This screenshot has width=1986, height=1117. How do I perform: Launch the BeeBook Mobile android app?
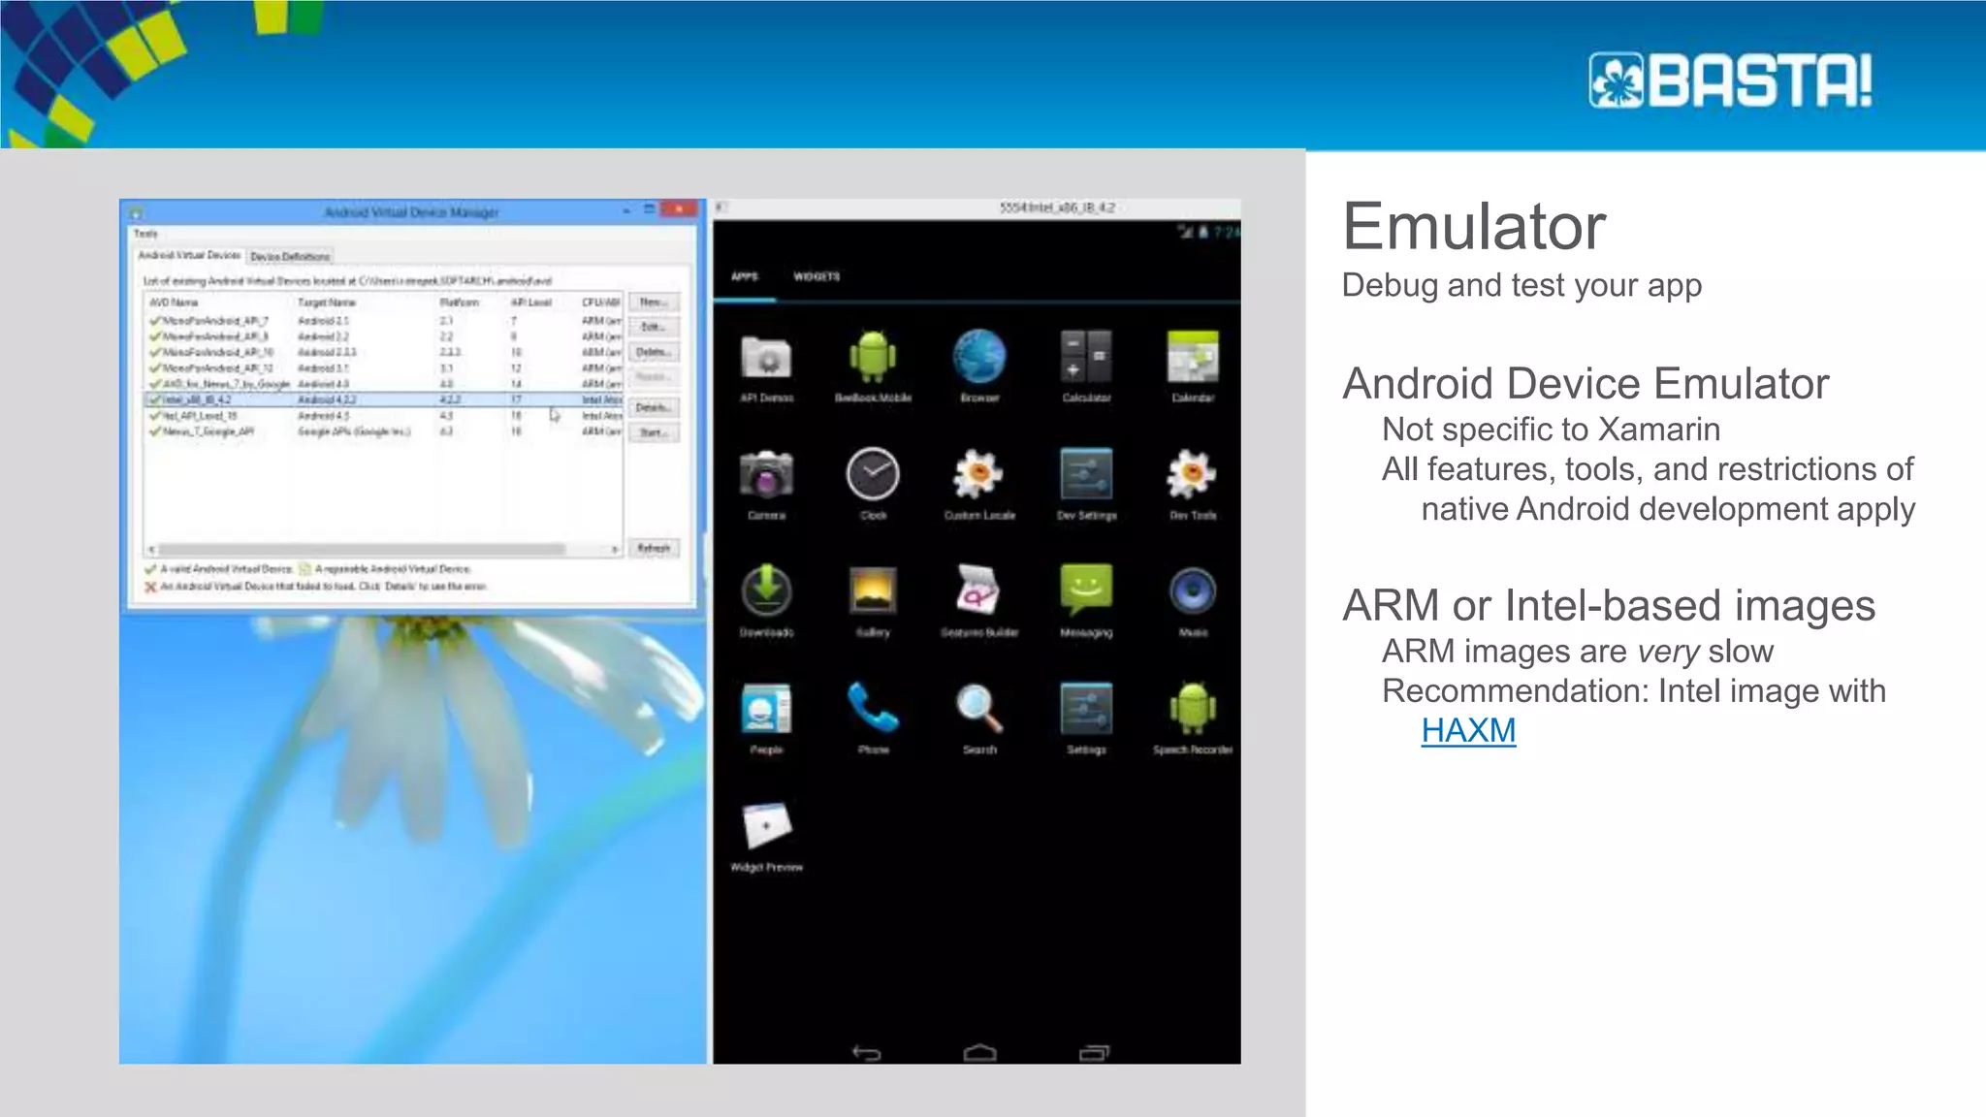[873, 367]
